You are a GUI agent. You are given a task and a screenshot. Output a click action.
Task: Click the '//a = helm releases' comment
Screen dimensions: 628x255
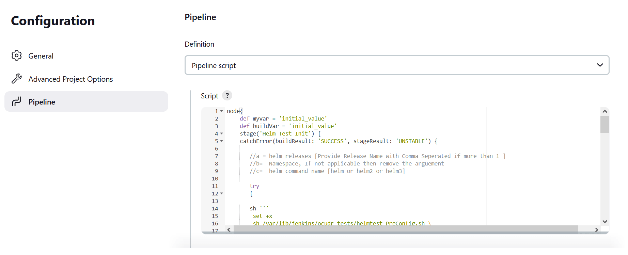pyautogui.click(x=378, y=156)
